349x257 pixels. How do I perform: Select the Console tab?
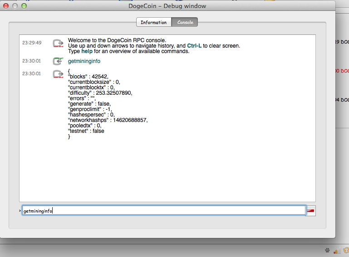[x=185, y=22]
